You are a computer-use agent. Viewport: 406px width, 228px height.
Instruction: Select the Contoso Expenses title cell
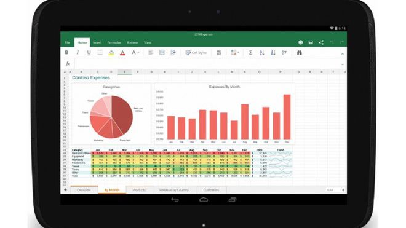point(91,77)
